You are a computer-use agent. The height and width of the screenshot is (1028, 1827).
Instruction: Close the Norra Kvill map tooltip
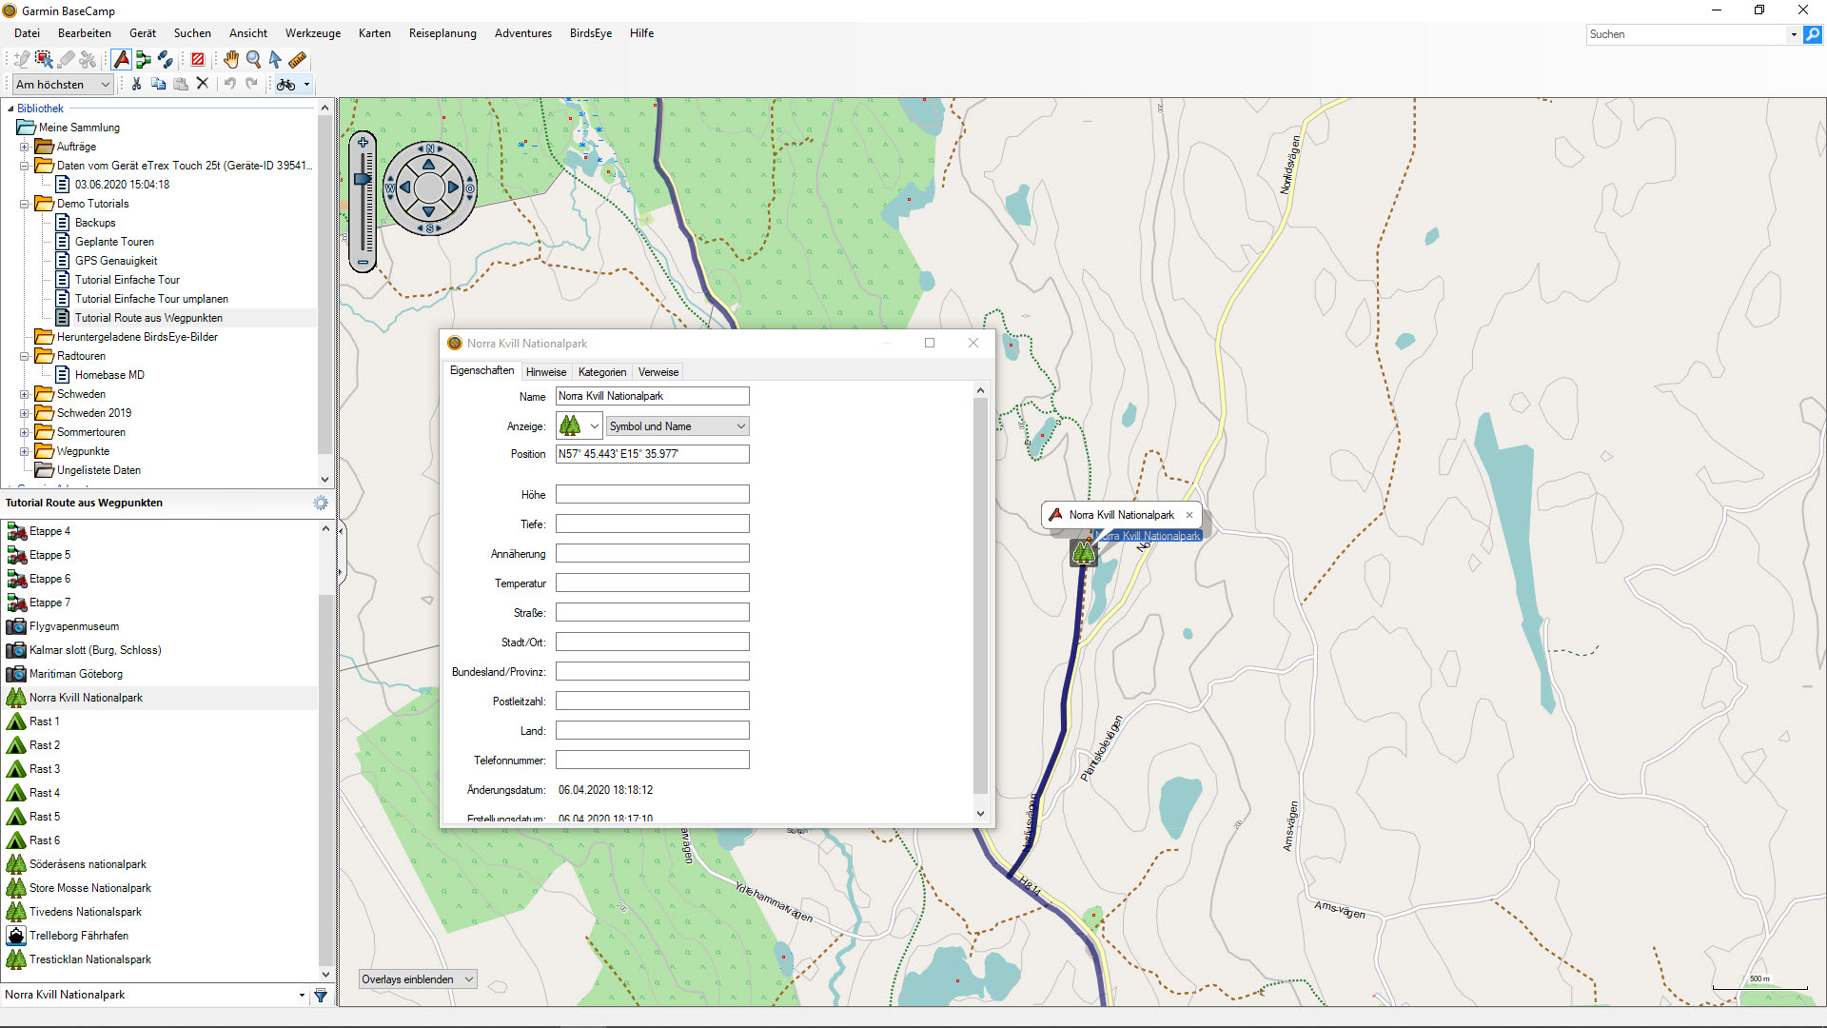(x=1189, y=515)
